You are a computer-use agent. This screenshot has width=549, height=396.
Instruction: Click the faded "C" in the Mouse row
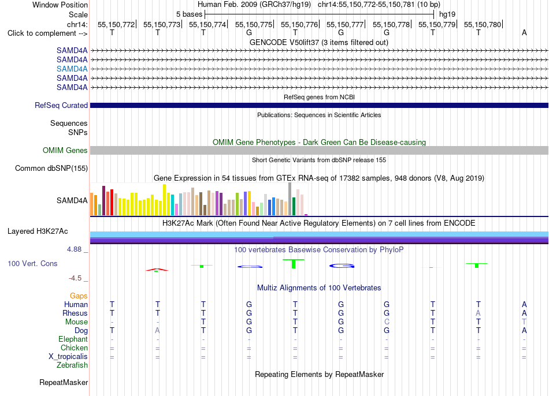387,322
